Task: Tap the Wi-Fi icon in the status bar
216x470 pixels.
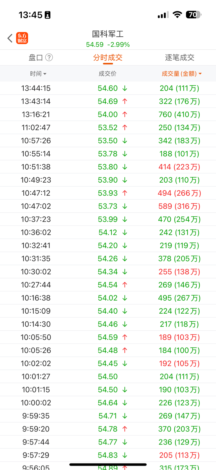Action: tap(177, 15)
